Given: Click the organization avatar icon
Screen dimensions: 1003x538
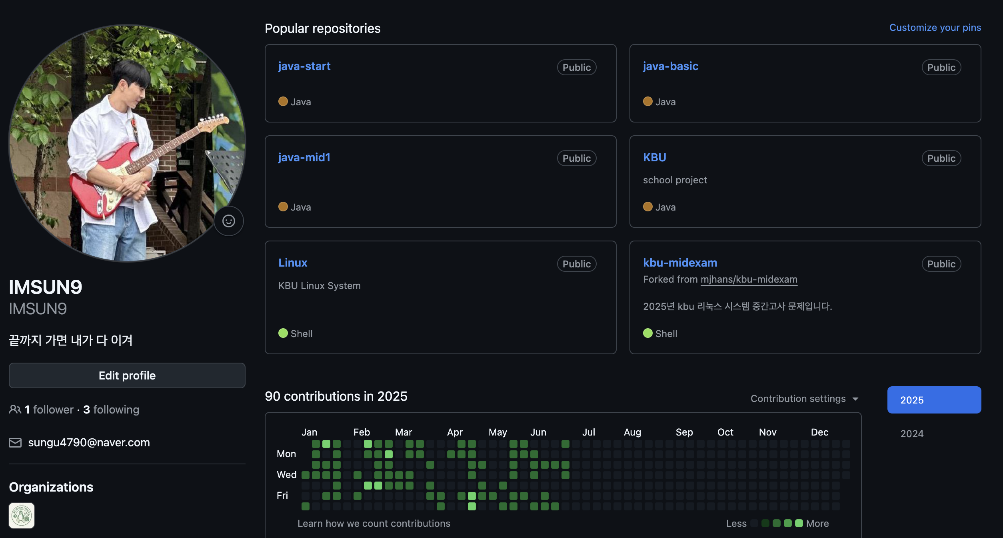Looking at the screenshot, I should (x=22, y=516).
